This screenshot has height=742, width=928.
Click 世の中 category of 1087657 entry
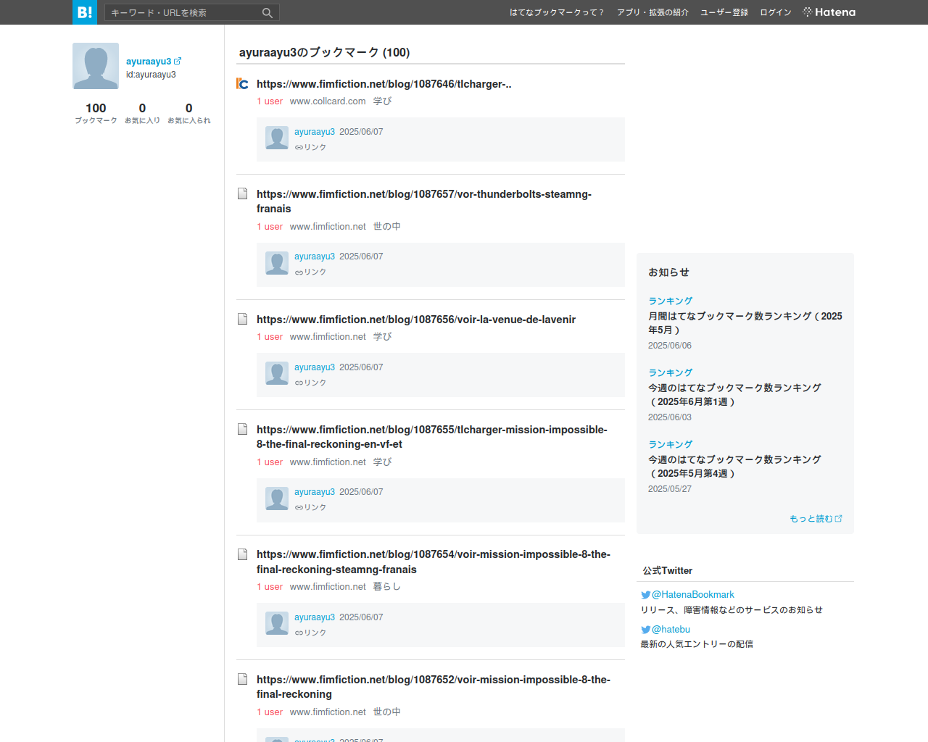pos(387,227)
